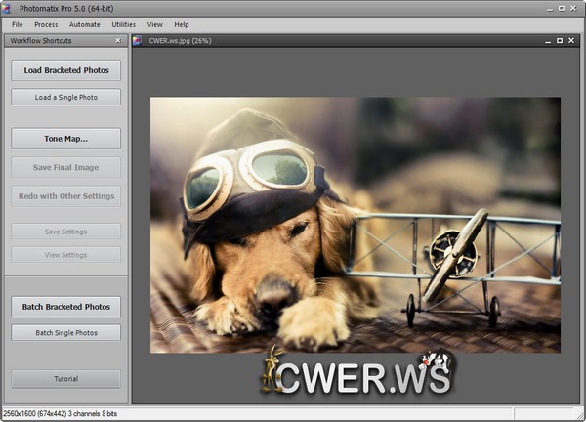The height and width of the screenshot is (422, 586).
Task: Open the Utilities menu
Action: (x=124, y=24)
